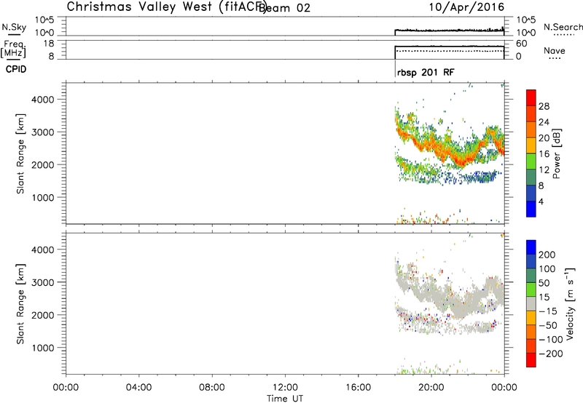583x403 pixels.
Task: Click the '4000' tick of the power panel
Action: [43, 100]
